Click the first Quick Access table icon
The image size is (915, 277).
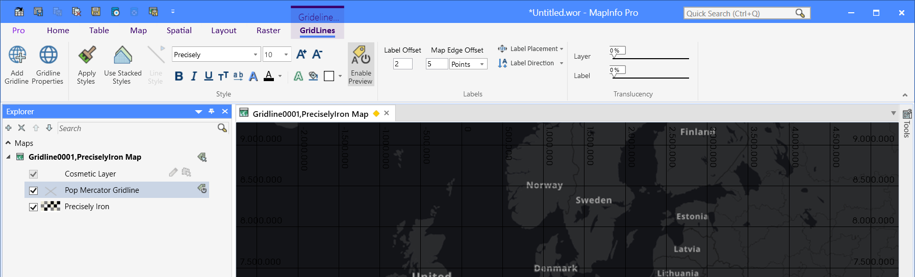pos(19,12)
